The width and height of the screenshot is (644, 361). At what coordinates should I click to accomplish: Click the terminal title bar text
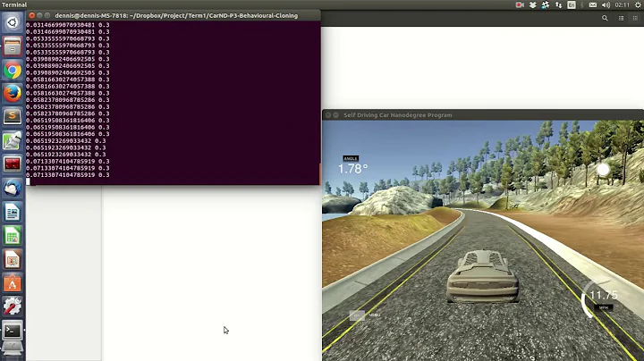[176, 15]
